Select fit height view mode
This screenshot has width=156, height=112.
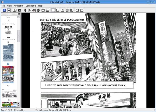coord(62,10)
